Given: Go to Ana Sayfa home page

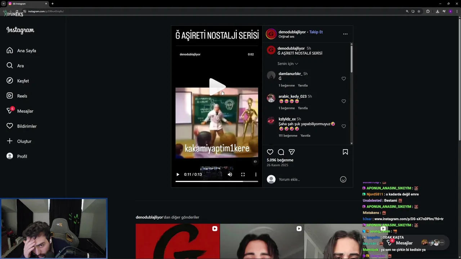Looking at the screenshot, I should coord(22,51).
